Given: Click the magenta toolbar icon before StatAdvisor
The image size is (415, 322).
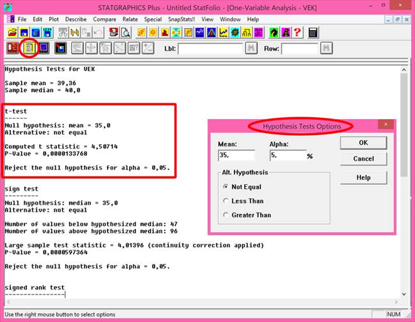Looking at the screenshot, I should point(258,33).
